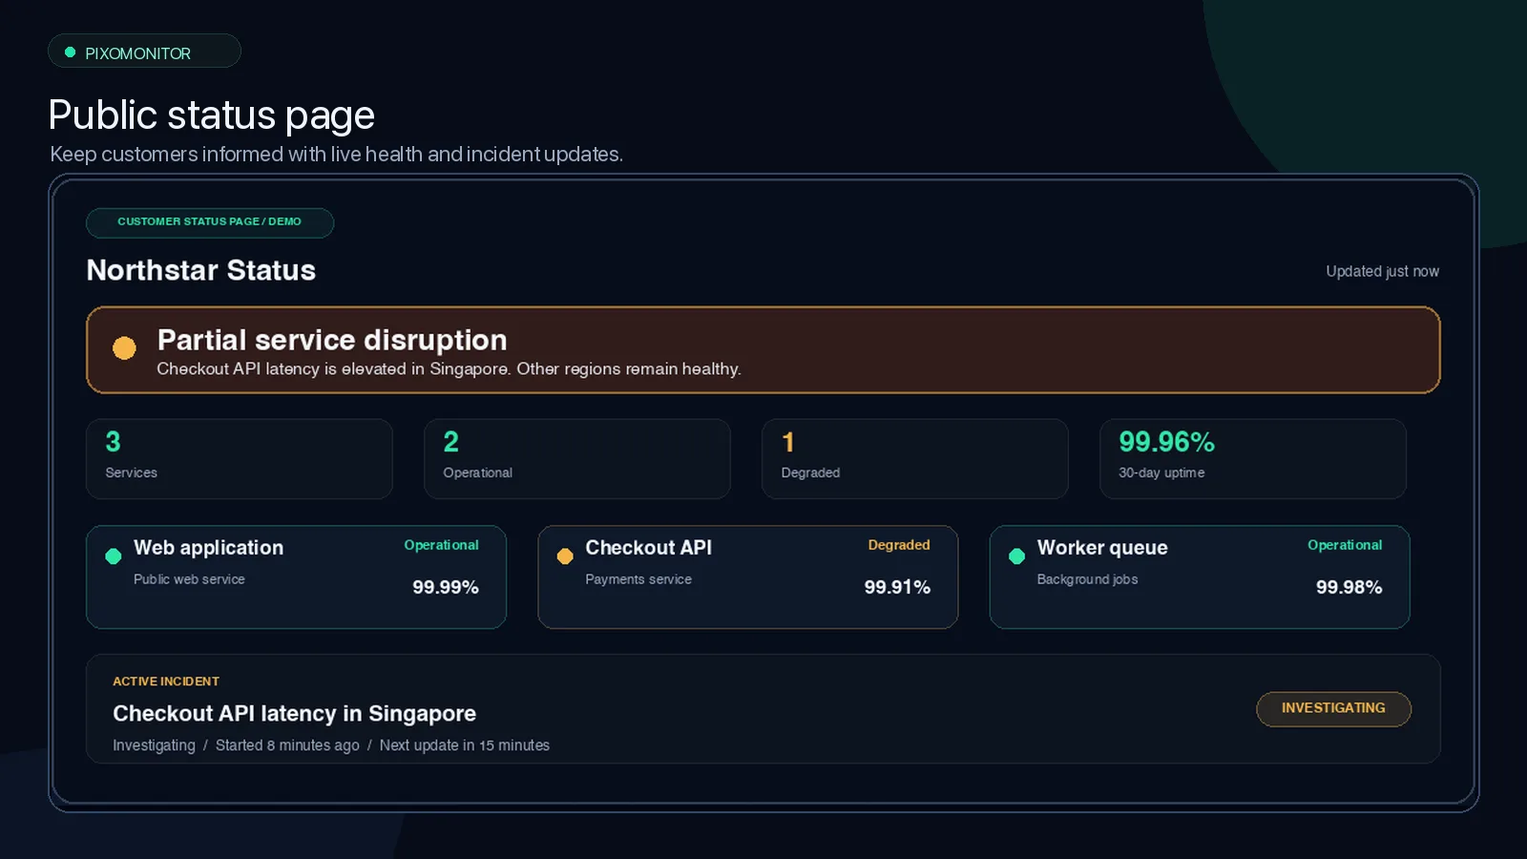Viewport: 1527px width, 859px height.
Task: Select the 1 Degraded summary tile
Action: pos(915,459)
